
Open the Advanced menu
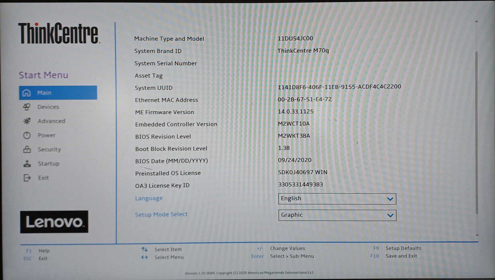(x=51, y=121)
